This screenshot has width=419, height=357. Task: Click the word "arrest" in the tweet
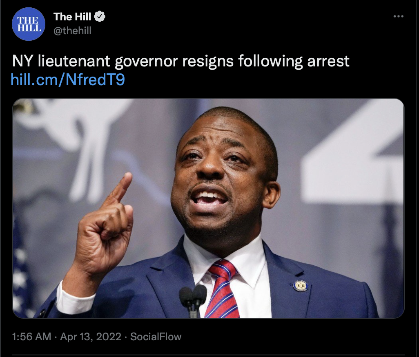pyautogui.click(x=328, y=61)
